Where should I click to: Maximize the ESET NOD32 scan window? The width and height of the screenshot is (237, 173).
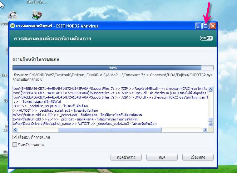pos(205,26)
